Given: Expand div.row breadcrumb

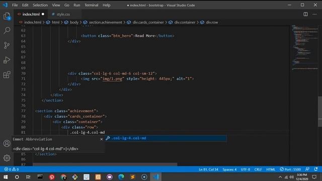Looking at the screenshot, I should [212, 22].
